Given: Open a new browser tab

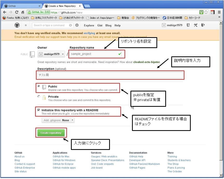Looking at the screenshot, I should 87,6.
